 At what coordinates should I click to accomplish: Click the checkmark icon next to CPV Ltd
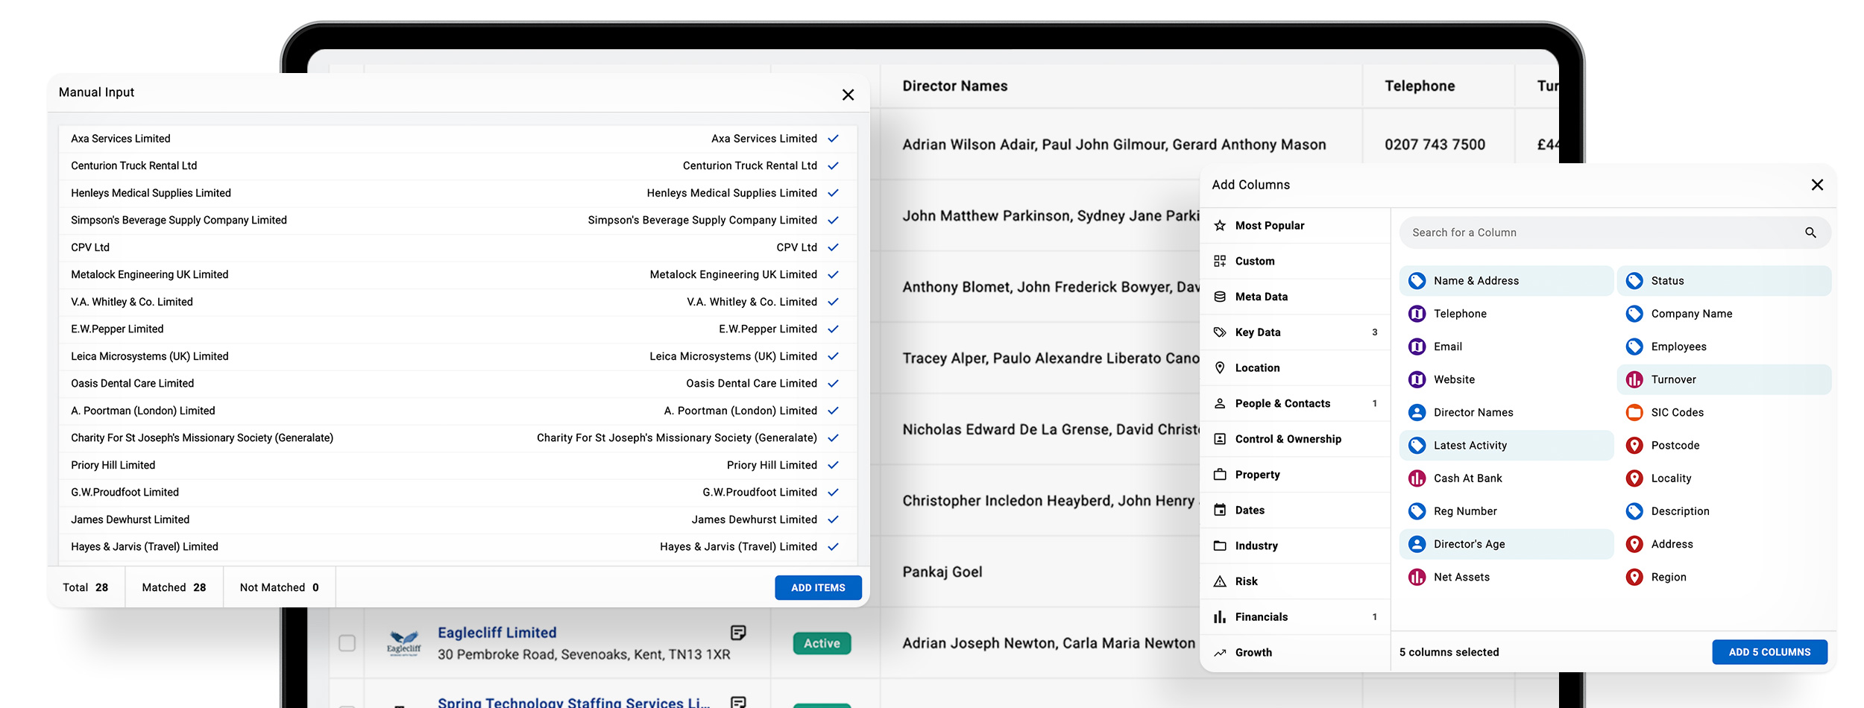click(x=833, y=247)
